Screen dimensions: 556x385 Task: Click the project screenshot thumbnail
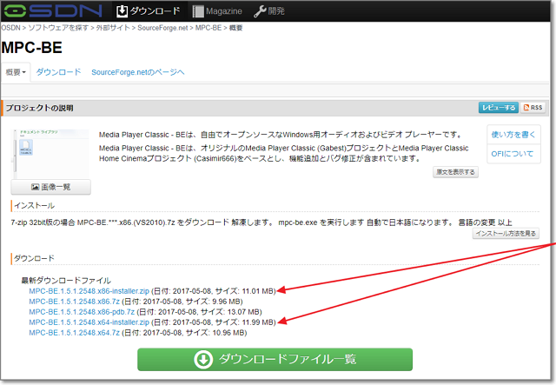(x=50, y=152)
